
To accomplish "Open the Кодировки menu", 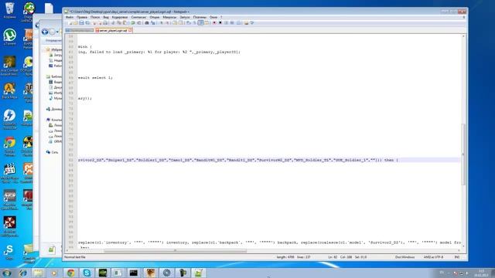I will pos(120,17).
